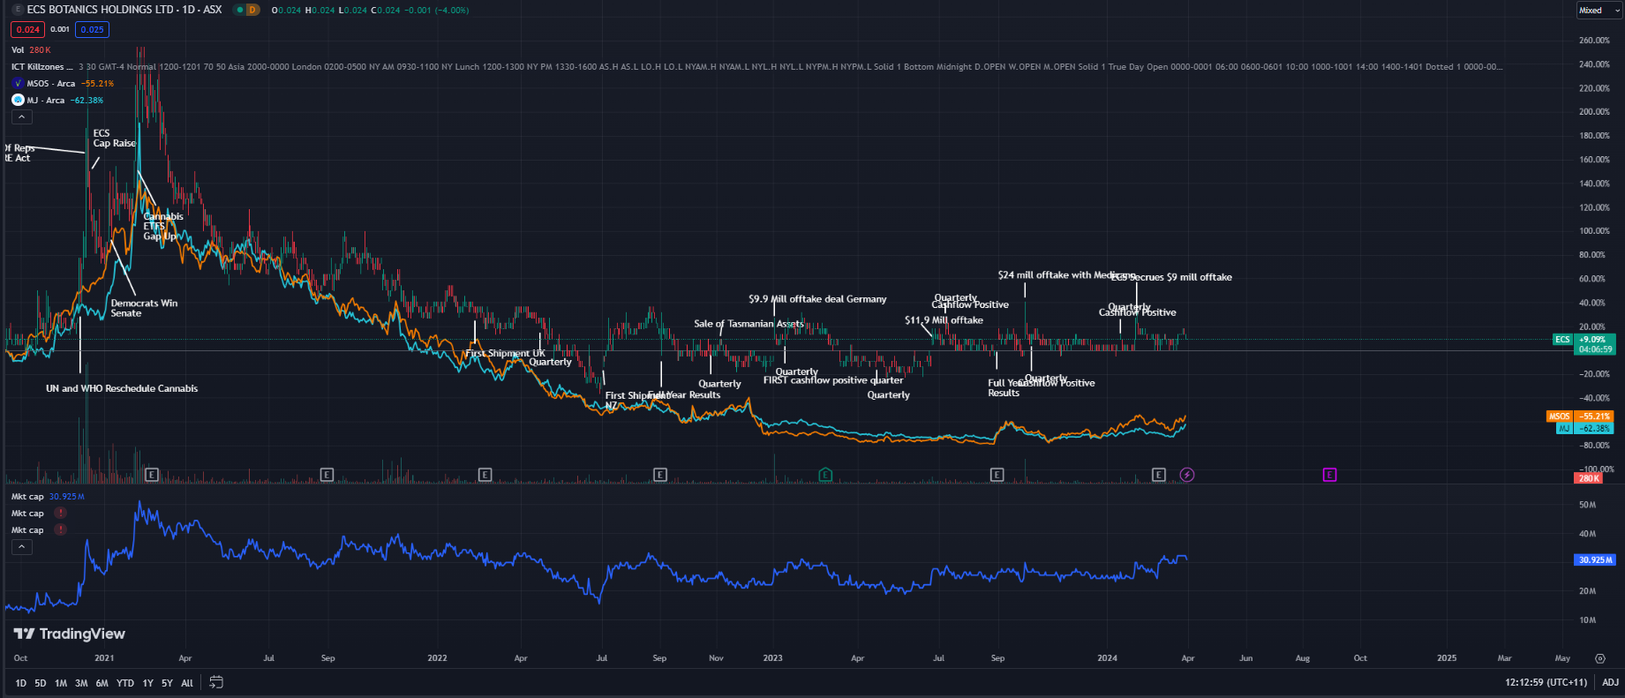The height and width of the screenshot is (698, 1625).
Task: Click the ECS symbol logo icon
Action: [18, 10]
